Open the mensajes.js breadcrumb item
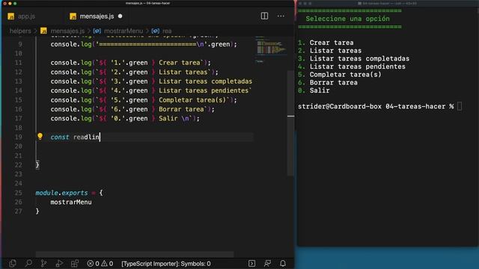479x269 pixels. tap(67, 31)
